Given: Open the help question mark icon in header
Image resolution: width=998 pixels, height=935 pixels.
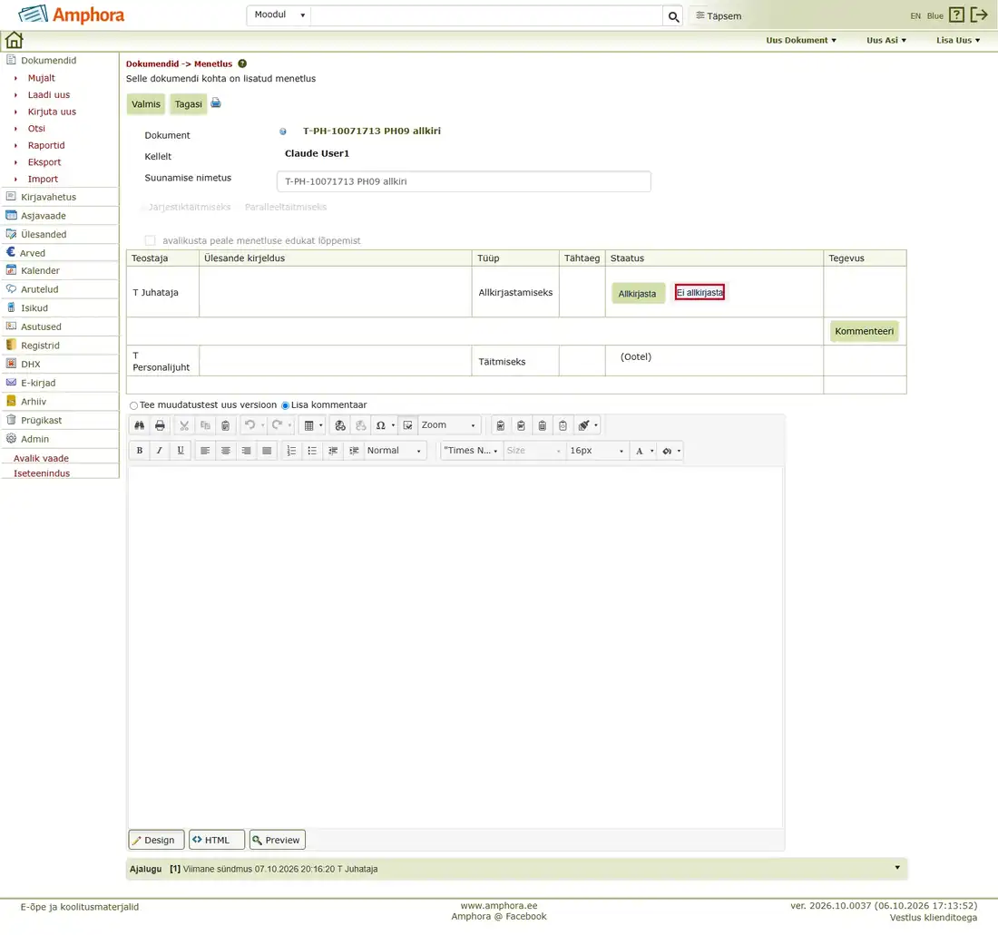Looking at the screenshot, I should 956,15.
